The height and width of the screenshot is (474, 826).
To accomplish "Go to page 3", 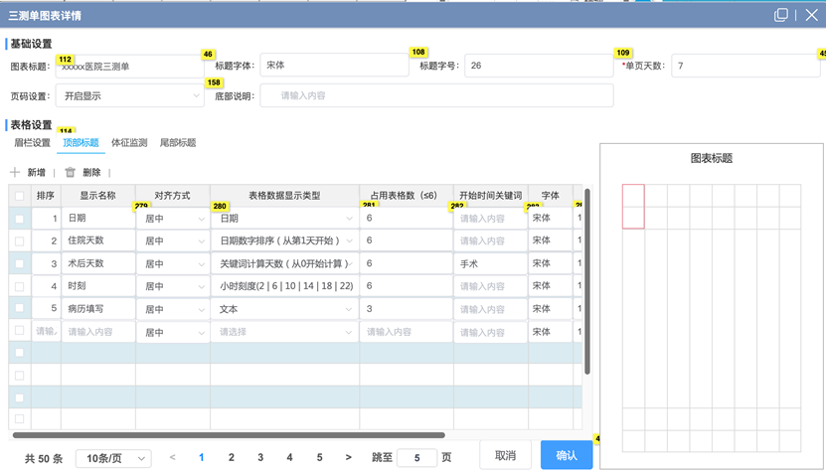I will 260,458.
